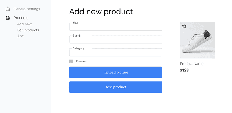Select the Abc sidebar entry

pos(21,36)
